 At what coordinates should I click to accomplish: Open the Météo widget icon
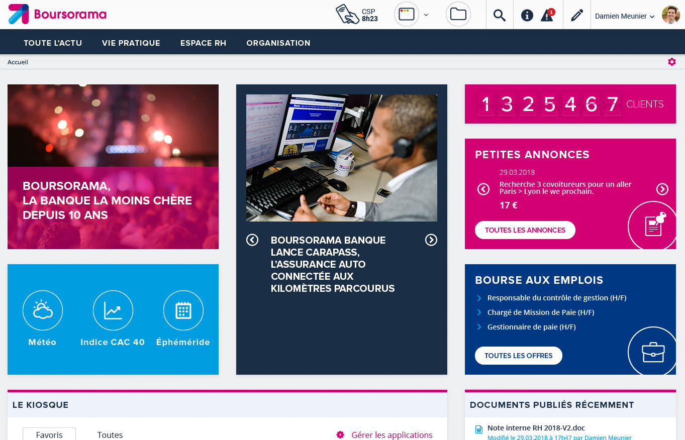(x=43, y=310)
